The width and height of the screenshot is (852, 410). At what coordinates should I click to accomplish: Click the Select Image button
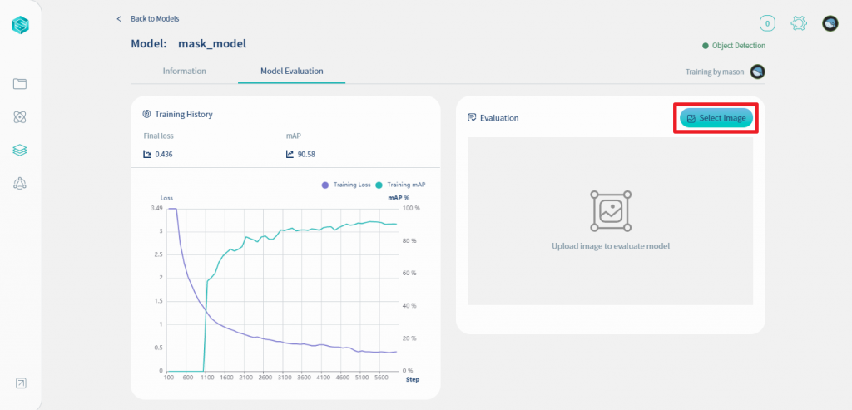tap(716, 118)
